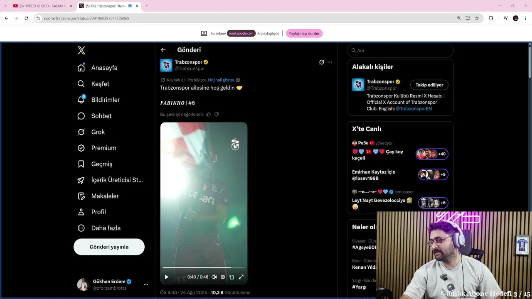The image size is (532, 299).
Task: Expand Daha fazla menu
Action: pos(99,228)
